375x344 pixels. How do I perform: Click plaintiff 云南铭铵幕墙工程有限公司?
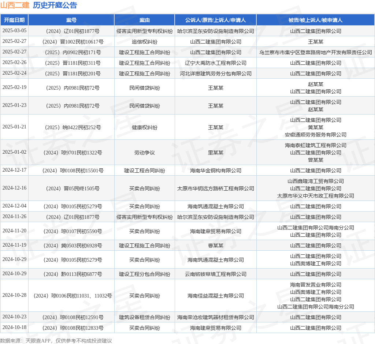click(x=215, y=274)
